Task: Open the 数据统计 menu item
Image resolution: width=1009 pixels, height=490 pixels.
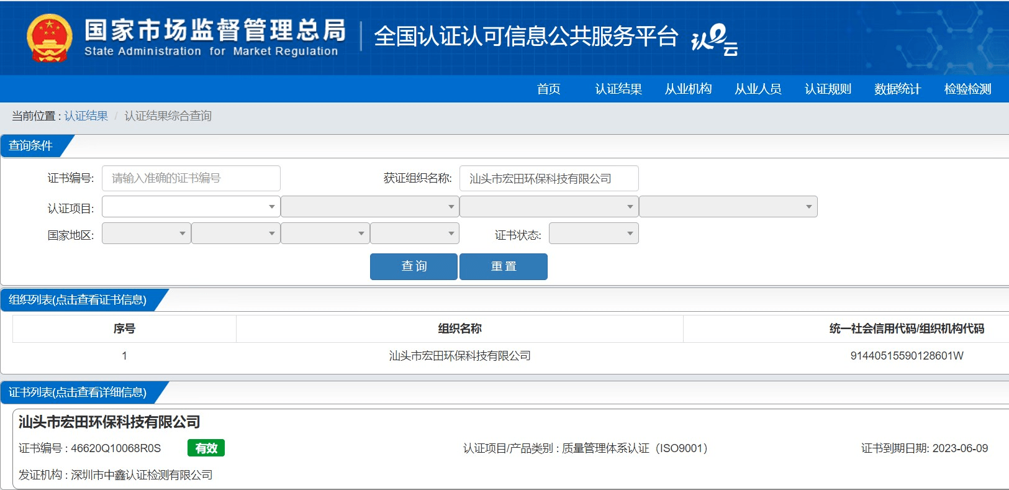Action: coord(897,89)
